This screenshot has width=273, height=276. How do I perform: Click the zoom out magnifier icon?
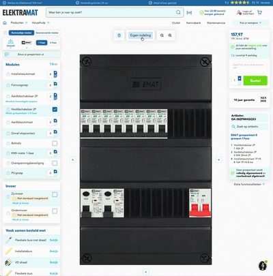(x=162, y=35)
